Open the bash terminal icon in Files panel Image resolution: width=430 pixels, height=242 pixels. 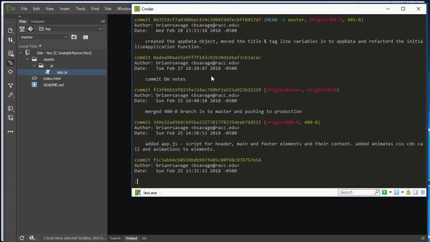click(x=85, y=37)
